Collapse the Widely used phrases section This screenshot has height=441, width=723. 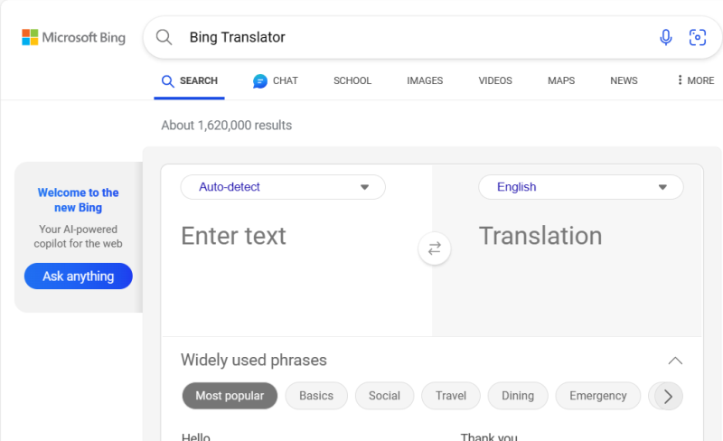pyautogui.click(x=675, y=361)
